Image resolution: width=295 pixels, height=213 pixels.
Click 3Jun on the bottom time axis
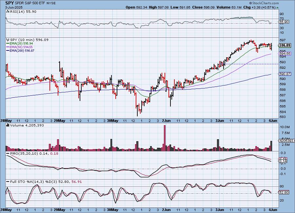[220, 210]
